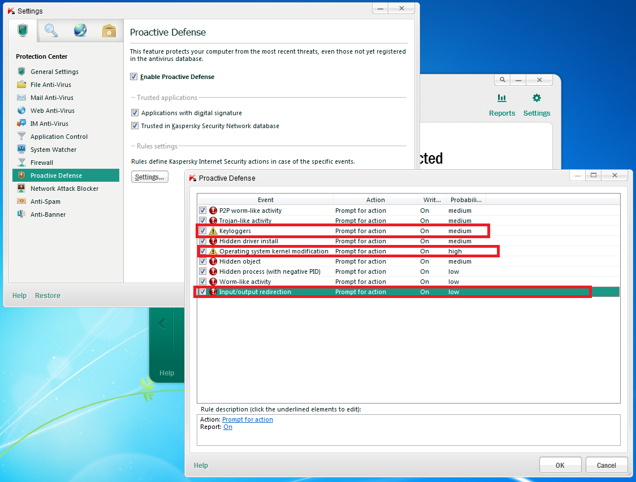
Task: Click the General Settings shield icon
Action: pos(21,71)
